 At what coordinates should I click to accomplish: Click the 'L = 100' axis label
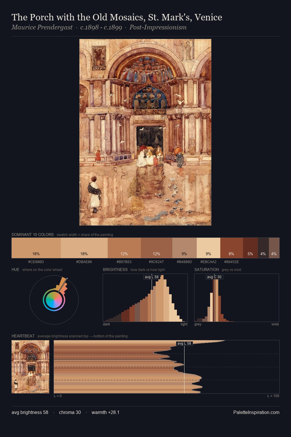pos(273,396)
